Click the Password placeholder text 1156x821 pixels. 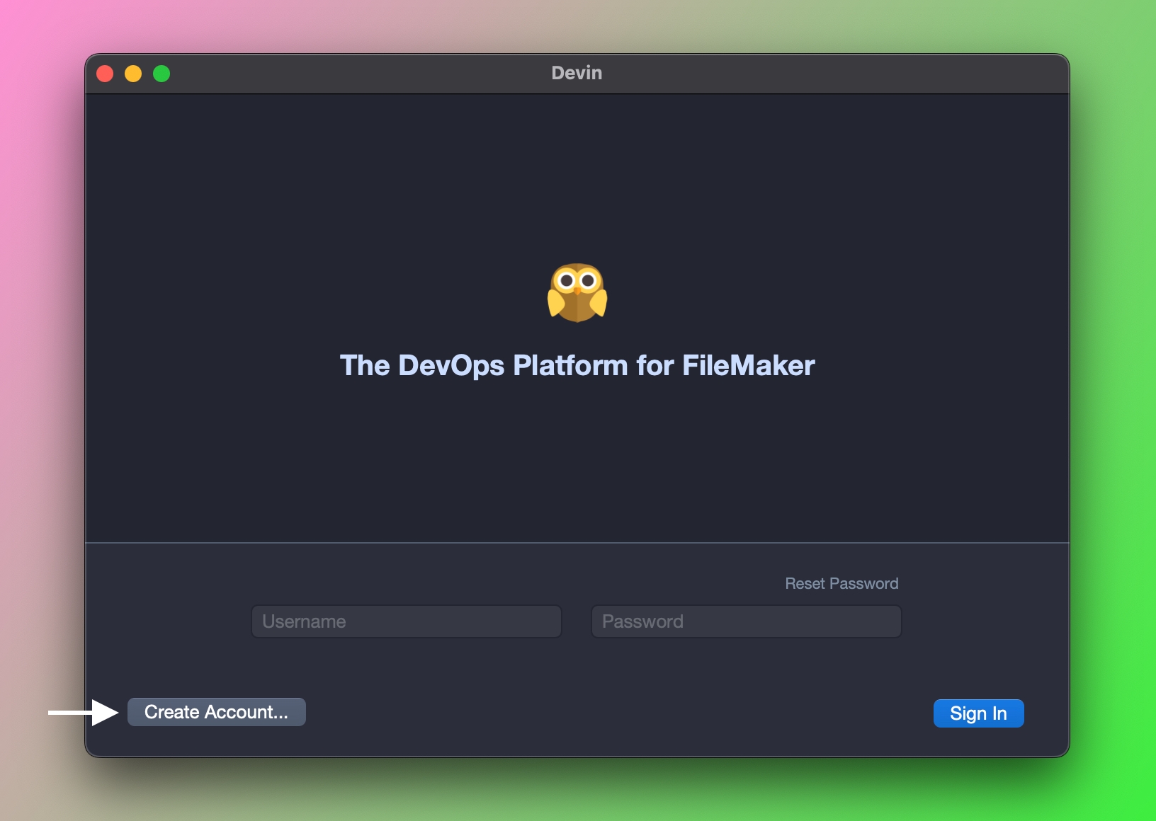tap(642, 621)
